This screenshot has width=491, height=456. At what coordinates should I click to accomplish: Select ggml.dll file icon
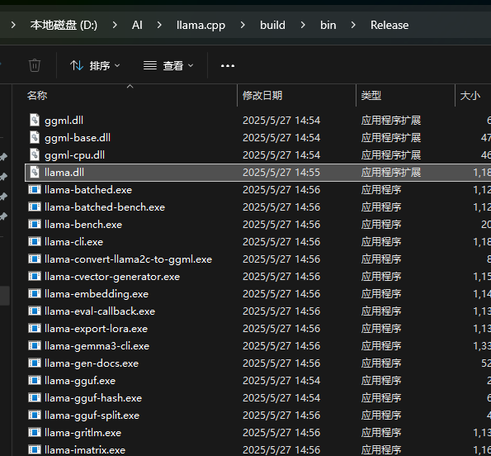[x=35, y=120]
